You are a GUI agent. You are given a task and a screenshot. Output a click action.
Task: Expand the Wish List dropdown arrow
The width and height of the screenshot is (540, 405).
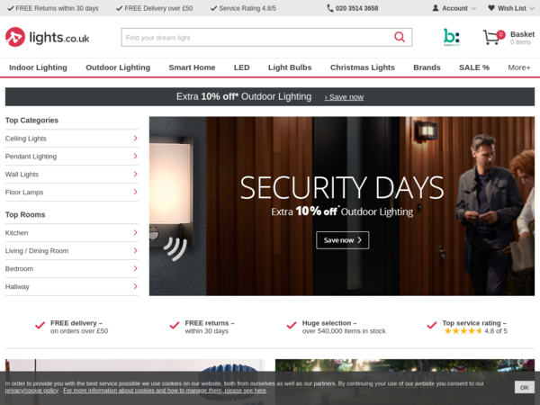[x=532, y=8]
